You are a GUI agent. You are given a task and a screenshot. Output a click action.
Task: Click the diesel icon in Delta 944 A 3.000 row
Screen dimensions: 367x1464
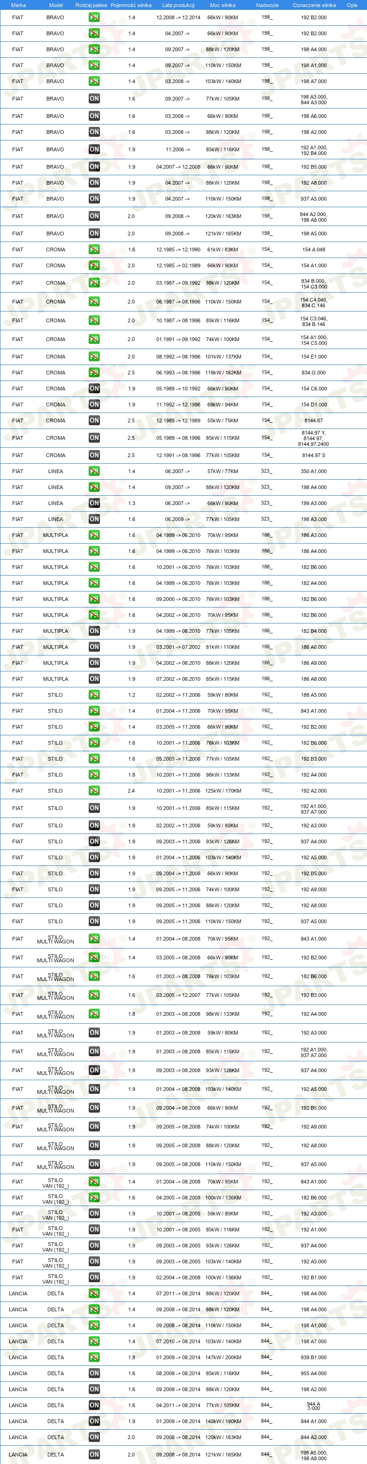click(x=94, y=1405)
